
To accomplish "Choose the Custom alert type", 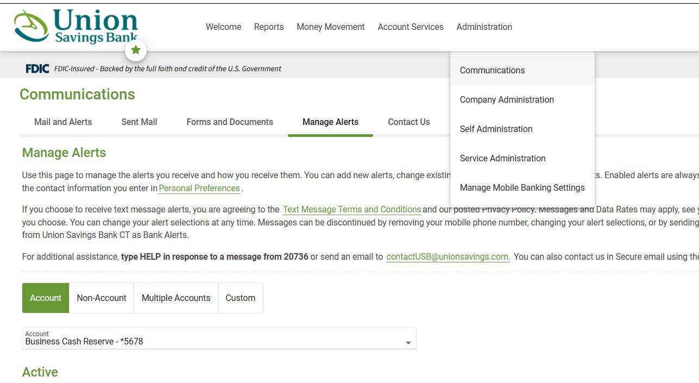I will [241, 298].
